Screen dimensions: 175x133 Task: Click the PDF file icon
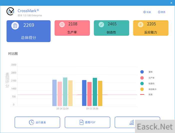(81, 122)
